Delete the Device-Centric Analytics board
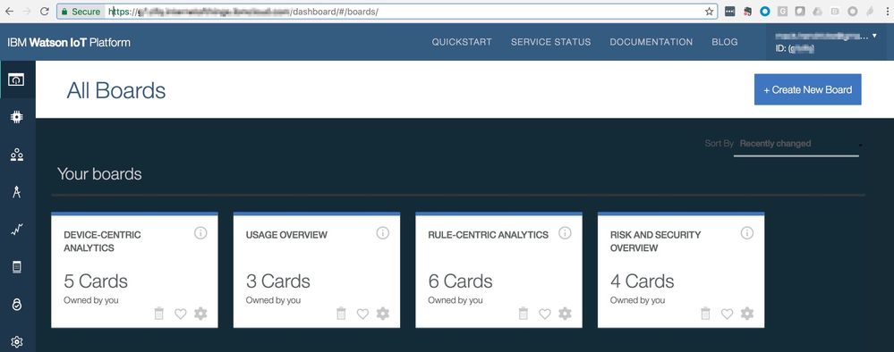This screenshot has height=352, width=894. (159, 314)
